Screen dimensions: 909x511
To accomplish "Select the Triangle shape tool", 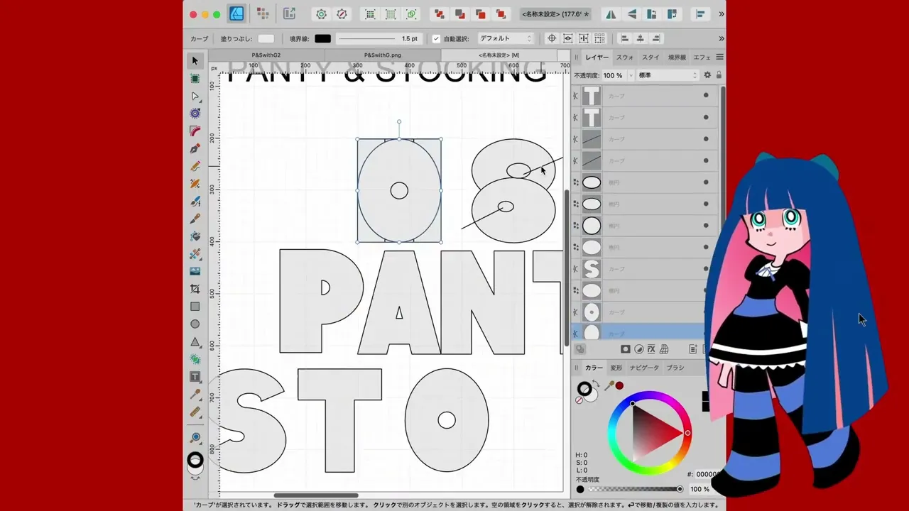I will 195,341.
